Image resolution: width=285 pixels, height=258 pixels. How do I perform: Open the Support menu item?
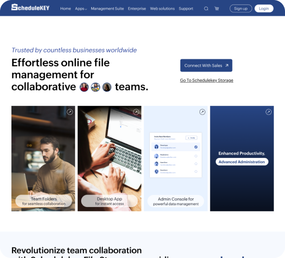point(186,9)
